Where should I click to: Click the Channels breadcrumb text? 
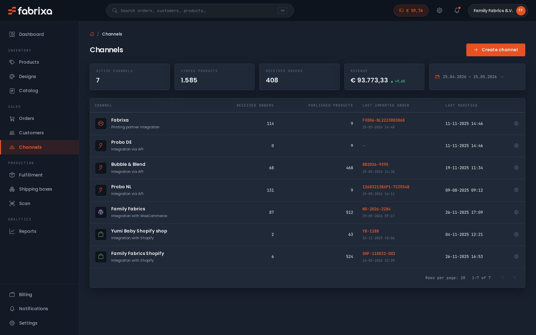[x=112, y=34]
